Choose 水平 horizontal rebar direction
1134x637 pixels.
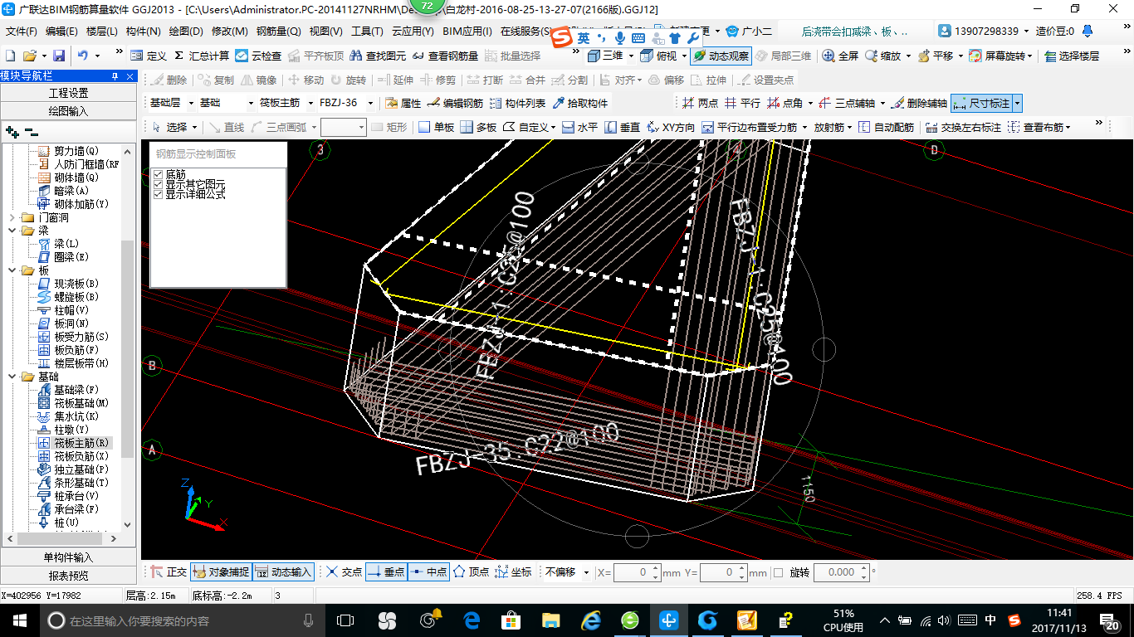click(579, 127)
